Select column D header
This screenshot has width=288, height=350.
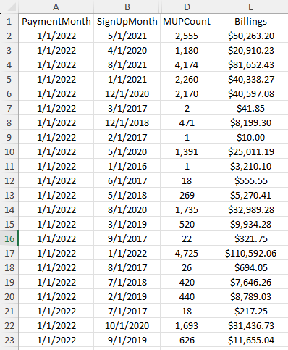(x=187, y=7)
